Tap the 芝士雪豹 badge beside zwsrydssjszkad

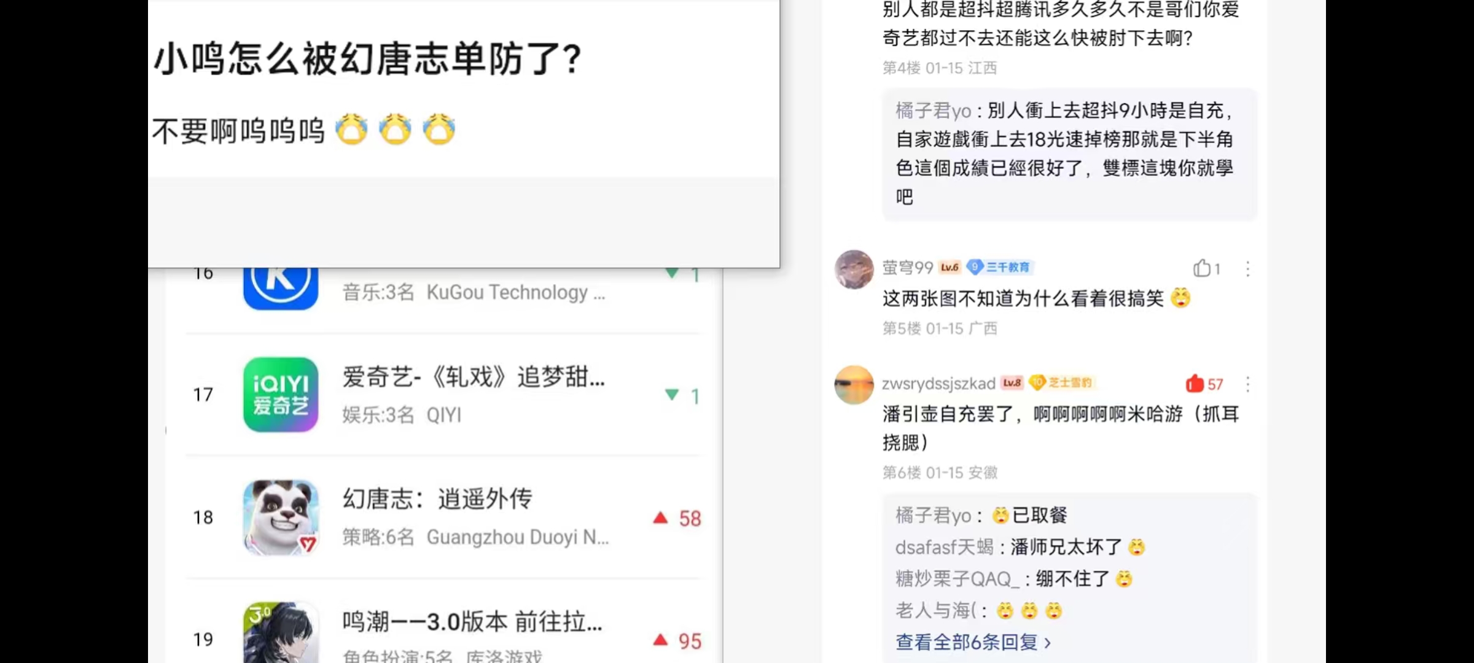1063,382
